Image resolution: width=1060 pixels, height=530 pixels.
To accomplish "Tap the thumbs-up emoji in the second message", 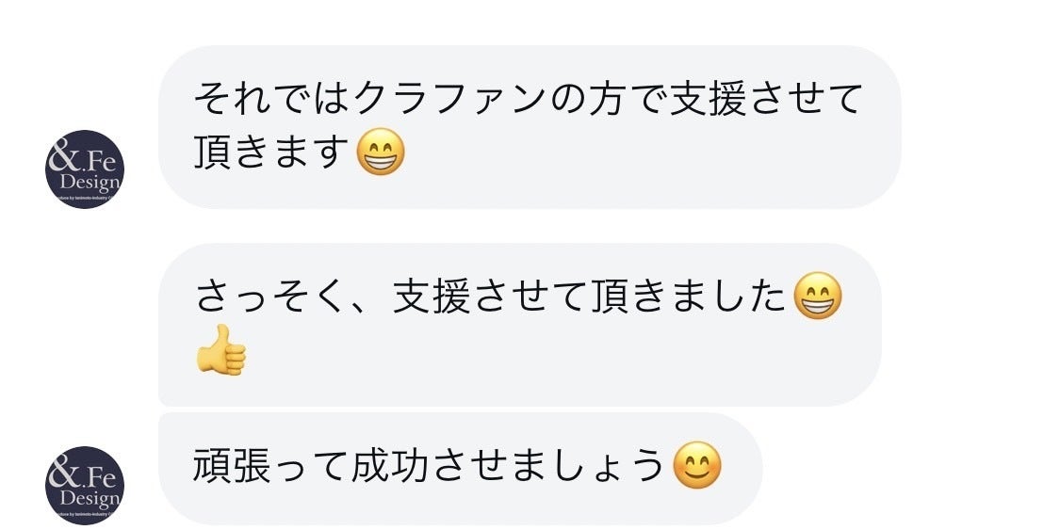I will tap(221, 349).
